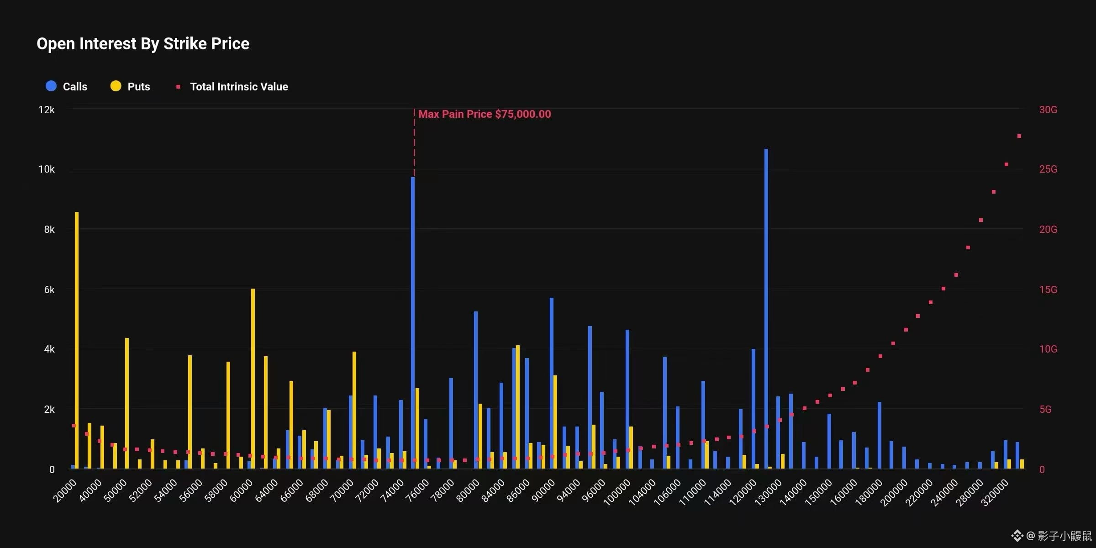
Task: Click the Open Interest By Strike Price title
Action: tap(143, 44)
